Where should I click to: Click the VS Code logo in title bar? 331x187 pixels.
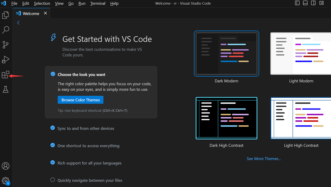3,3
